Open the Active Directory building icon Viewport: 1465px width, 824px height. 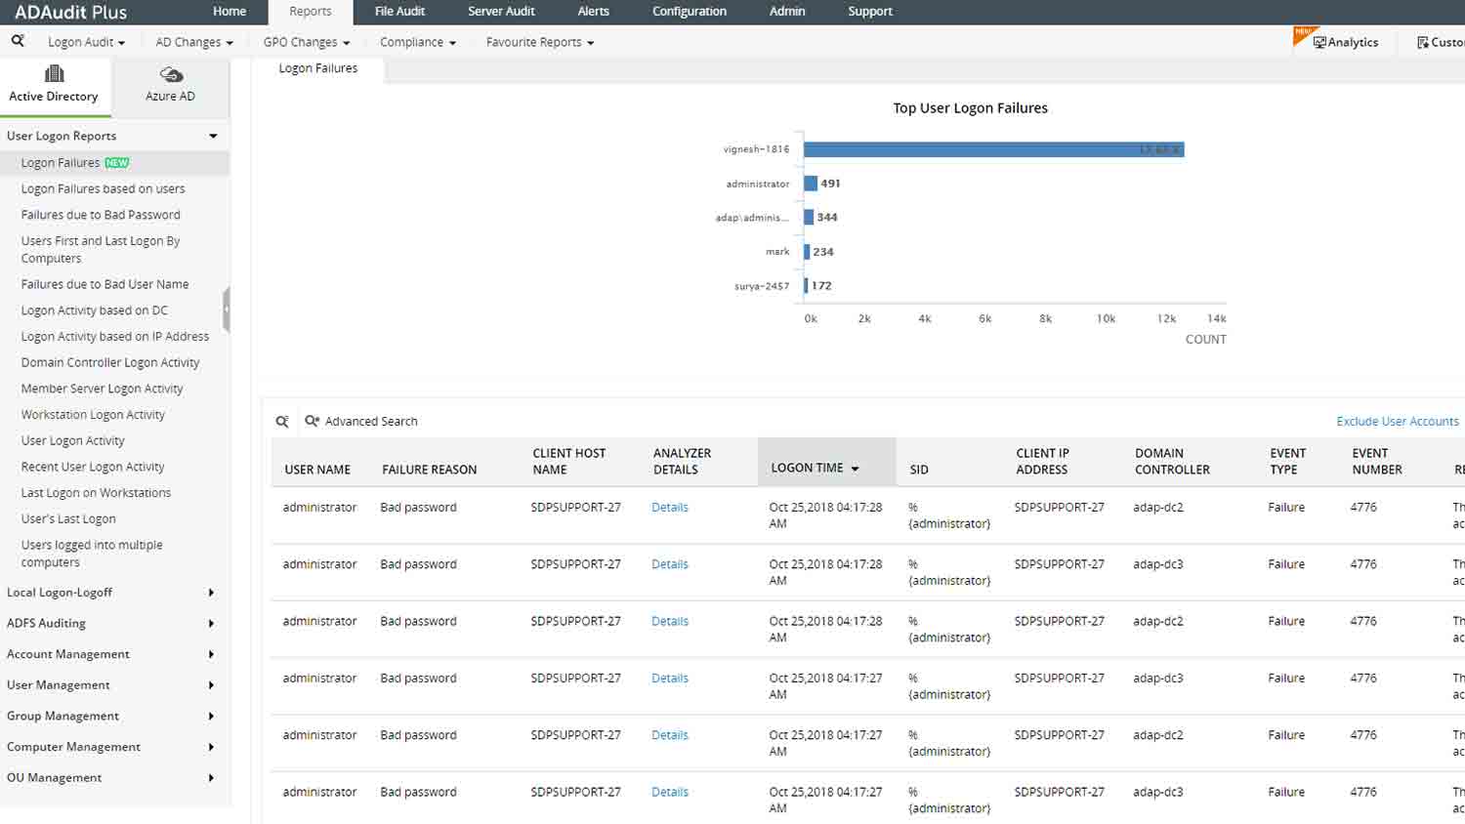click(54, 74)
